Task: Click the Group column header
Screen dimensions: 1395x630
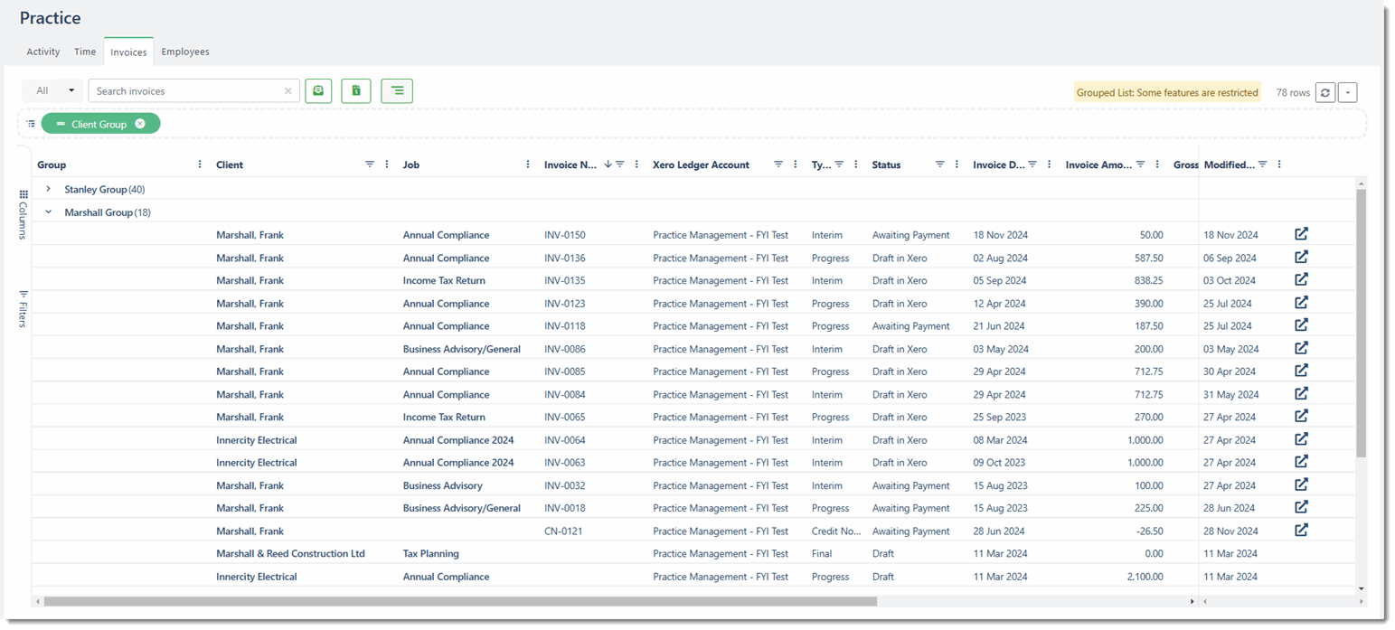Action: tap(52, 165)
